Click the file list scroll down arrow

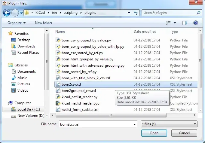(x=200, y=110)
